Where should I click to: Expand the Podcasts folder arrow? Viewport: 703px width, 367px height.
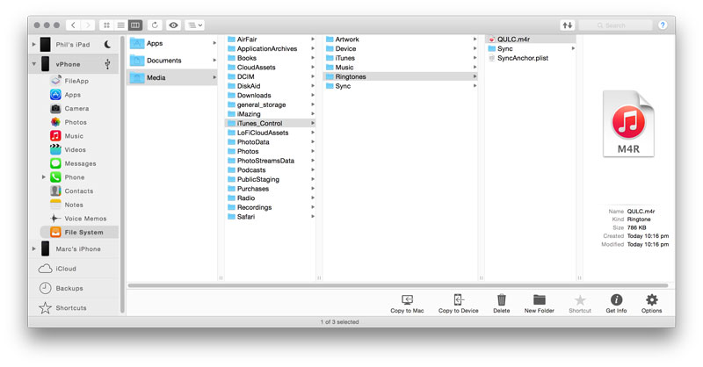pos(313,169)
